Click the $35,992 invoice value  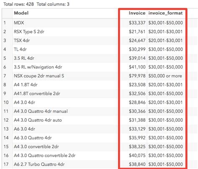[137, 138]
